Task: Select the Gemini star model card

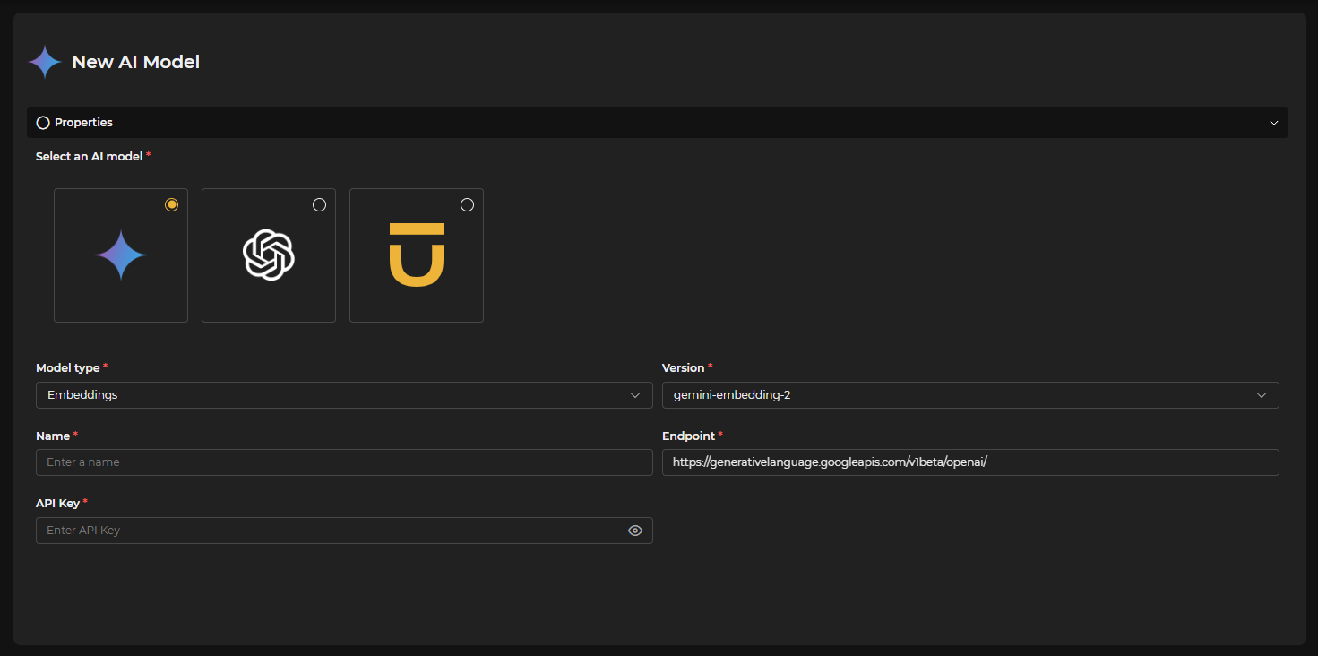Action: pyautogui.click(x=121, y=255)
